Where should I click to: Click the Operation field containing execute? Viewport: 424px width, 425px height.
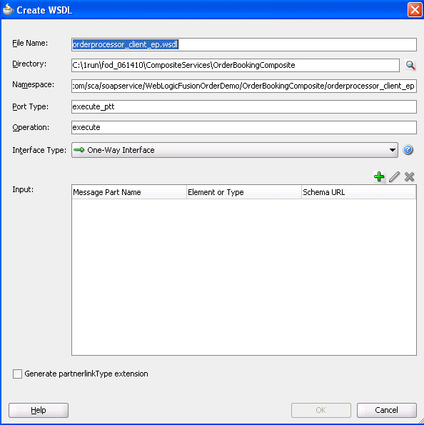pyautogui.click(x=244, y=127)
